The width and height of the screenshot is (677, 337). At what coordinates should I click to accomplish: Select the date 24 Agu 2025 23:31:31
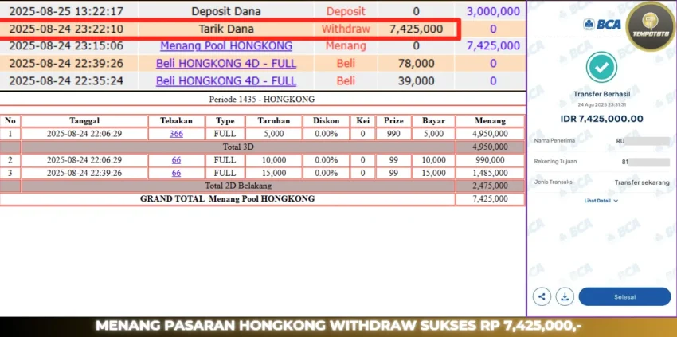[602, 105]
